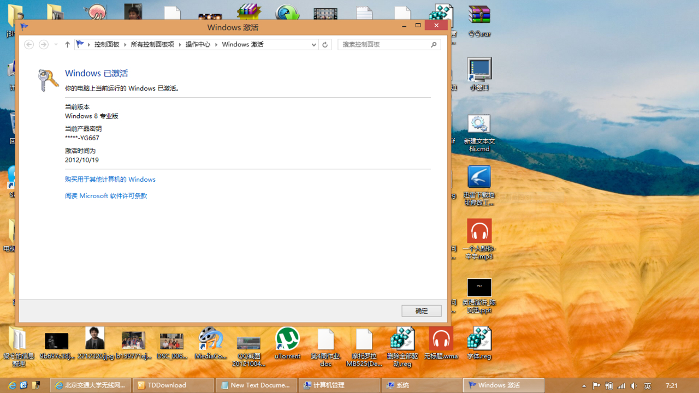The image size is (699, 393).
Task: Switch to 系统 taskbar window
Action: 422,385
